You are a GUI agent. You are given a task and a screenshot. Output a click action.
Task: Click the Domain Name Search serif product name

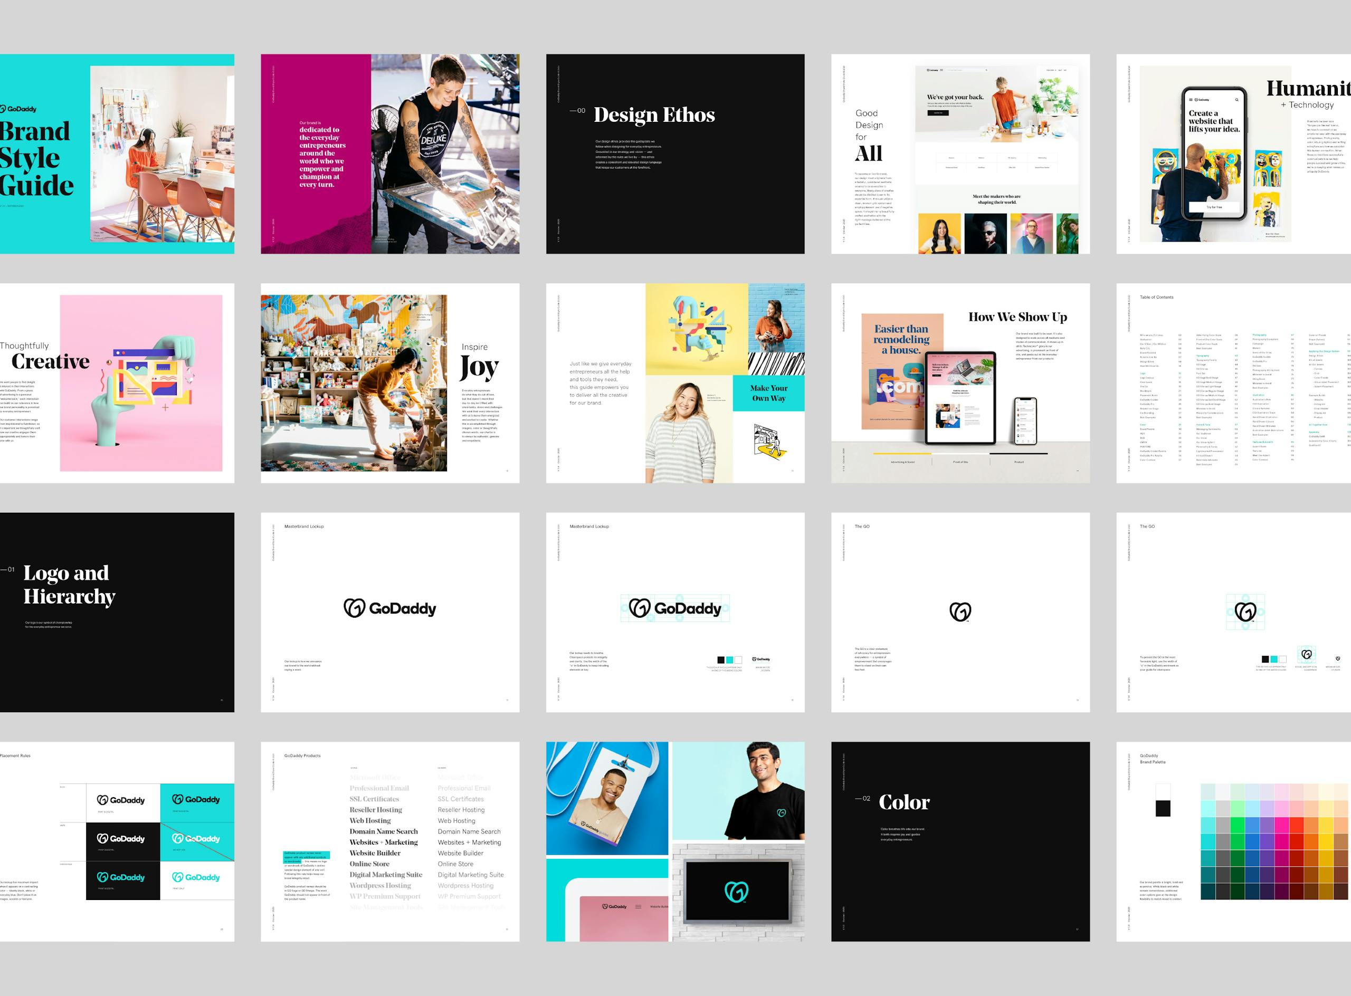[384, 831]
